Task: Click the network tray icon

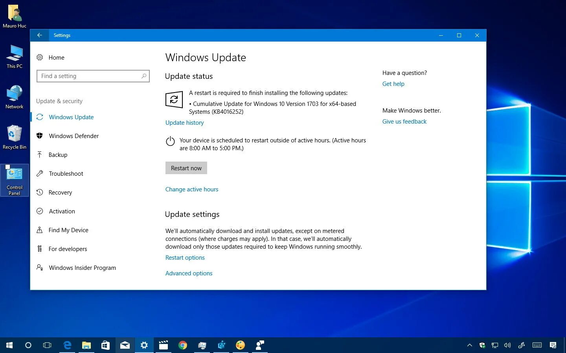Action: pyautogui.click(x=495, y=345)
